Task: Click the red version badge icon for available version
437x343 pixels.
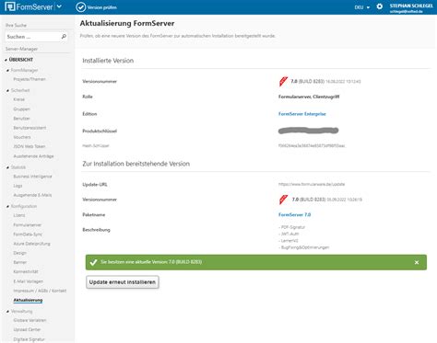Action: pos(283,200)
